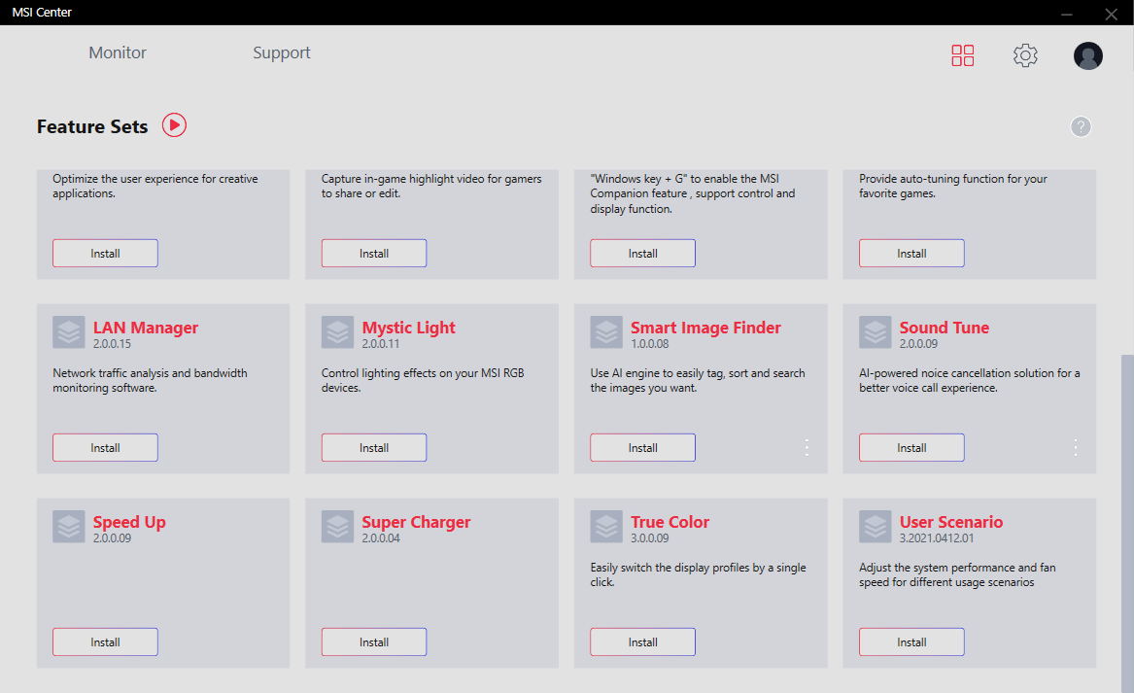Switch to the Support tab

pyautogui.click(x=282, y=52)
